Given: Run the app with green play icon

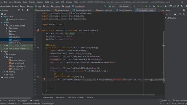Looking at the screenshot, I should (x=135, y=6).
